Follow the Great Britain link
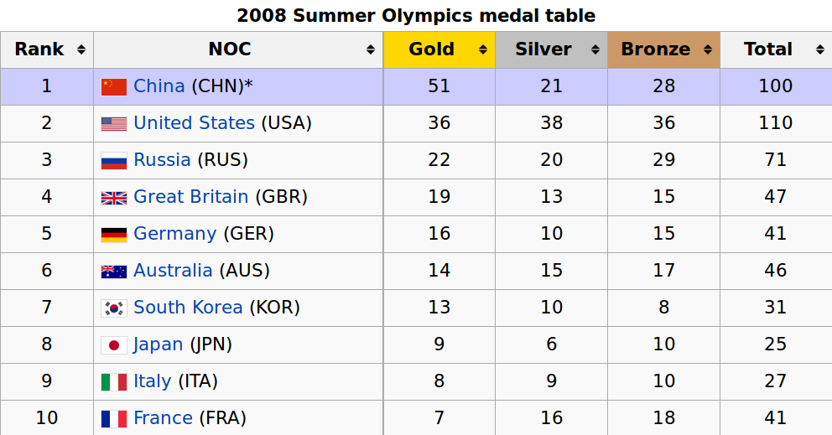832x435 pixels. tap(190, 197)
